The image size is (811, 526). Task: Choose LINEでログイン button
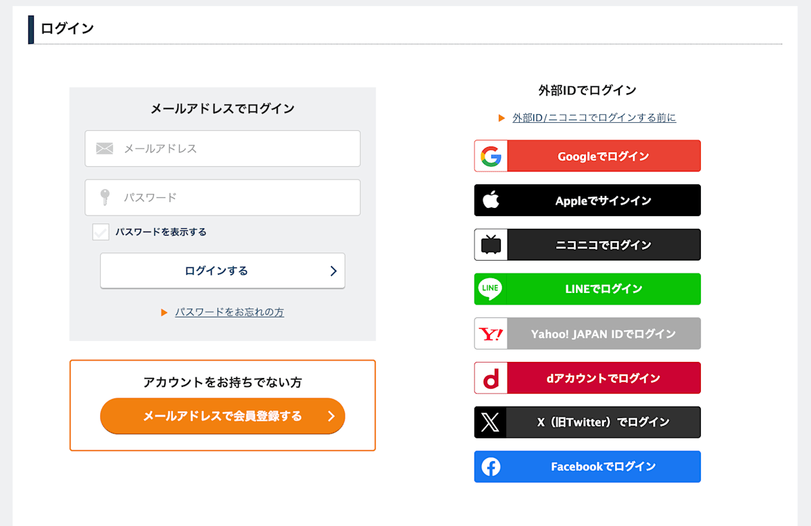(587, 289)
